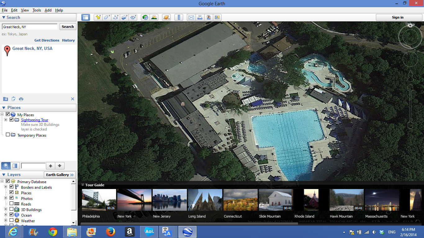Screen dimensions: 424x238
Task: Click the Add Placemark pushpin icon
Action: [x=98, y=17]
